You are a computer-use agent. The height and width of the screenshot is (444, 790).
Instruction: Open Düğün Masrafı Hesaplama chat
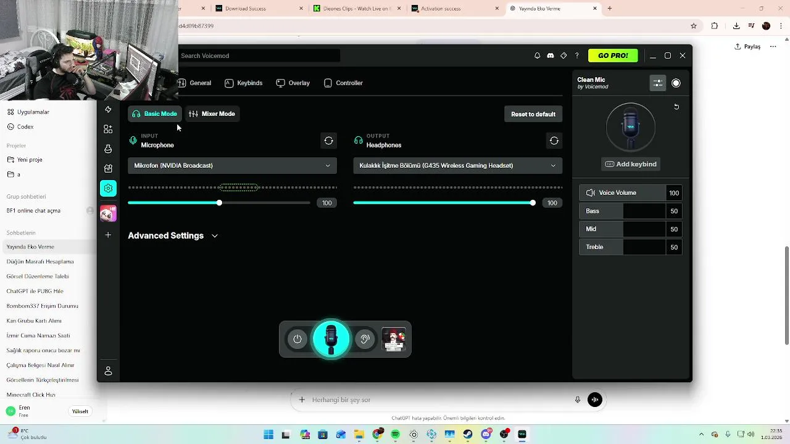pos(40,261)
